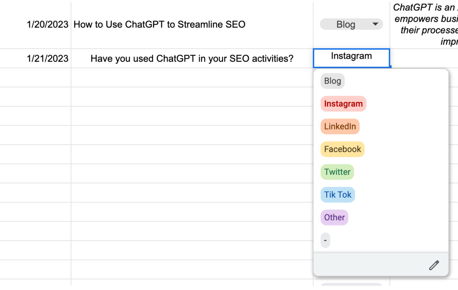Choose the Instagram option in the list
The height and width of the screenshot is (290, 458).
point(343,104)
